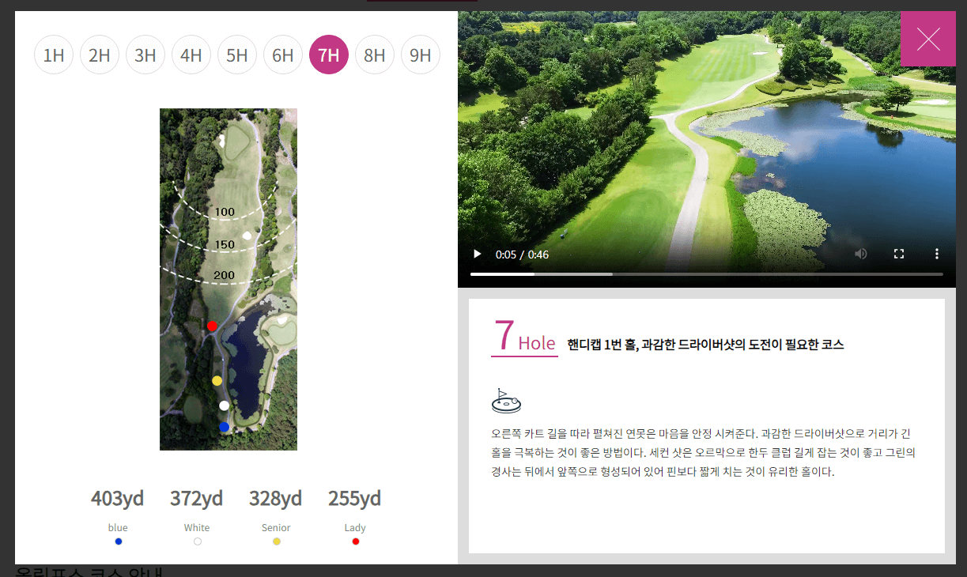Image resolution: width=967 pixels, height=577 pixels.
Task: Click the white tee marker on the course map
Action: coord(224,405)
